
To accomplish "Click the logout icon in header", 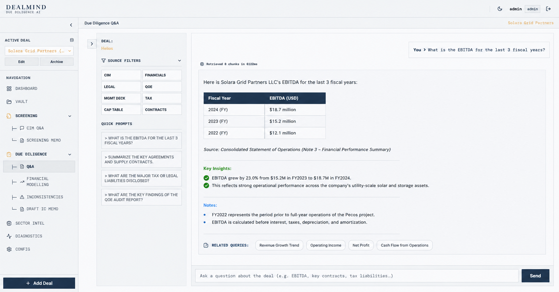I will pos(548,9).
